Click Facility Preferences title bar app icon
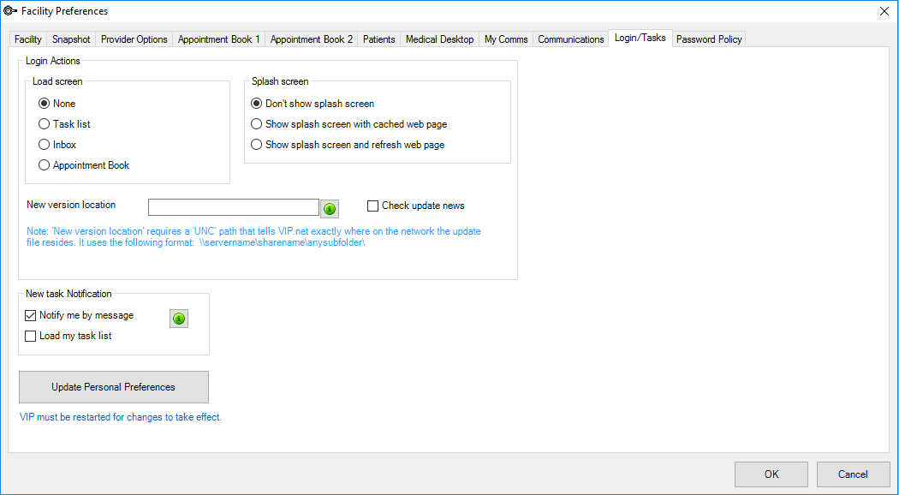The height and width of the screenshot is (495, 899). pyautogui.click(x=9, y=11)
